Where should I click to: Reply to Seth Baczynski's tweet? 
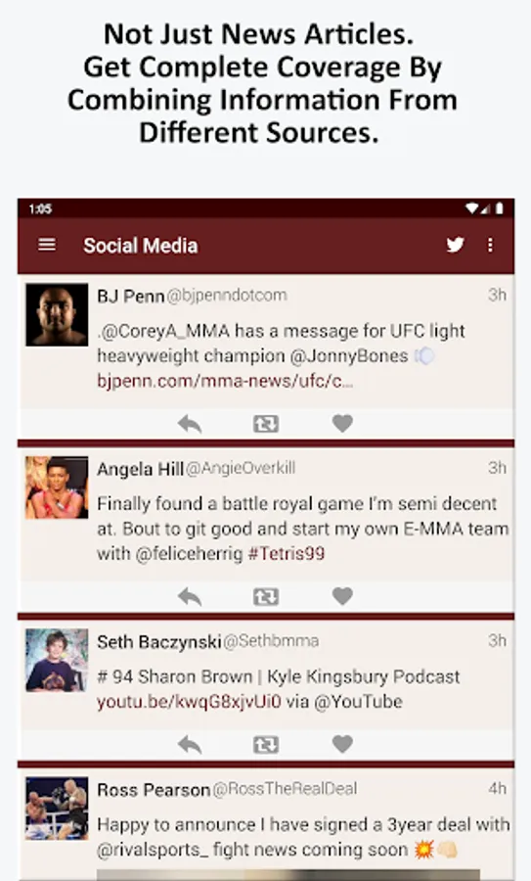190,745
